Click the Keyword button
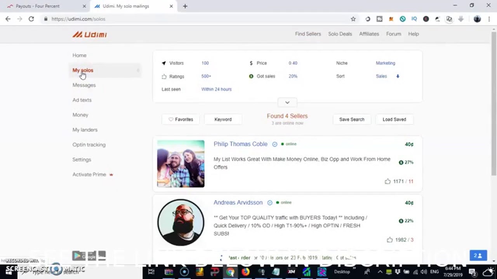 coord(223,119)
